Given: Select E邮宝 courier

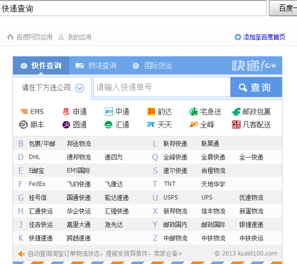Looking at the screenshot, I should click(x=36, y=170).
